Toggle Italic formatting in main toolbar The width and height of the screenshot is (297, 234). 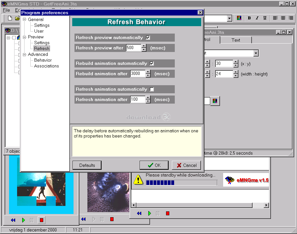point(257,18)
